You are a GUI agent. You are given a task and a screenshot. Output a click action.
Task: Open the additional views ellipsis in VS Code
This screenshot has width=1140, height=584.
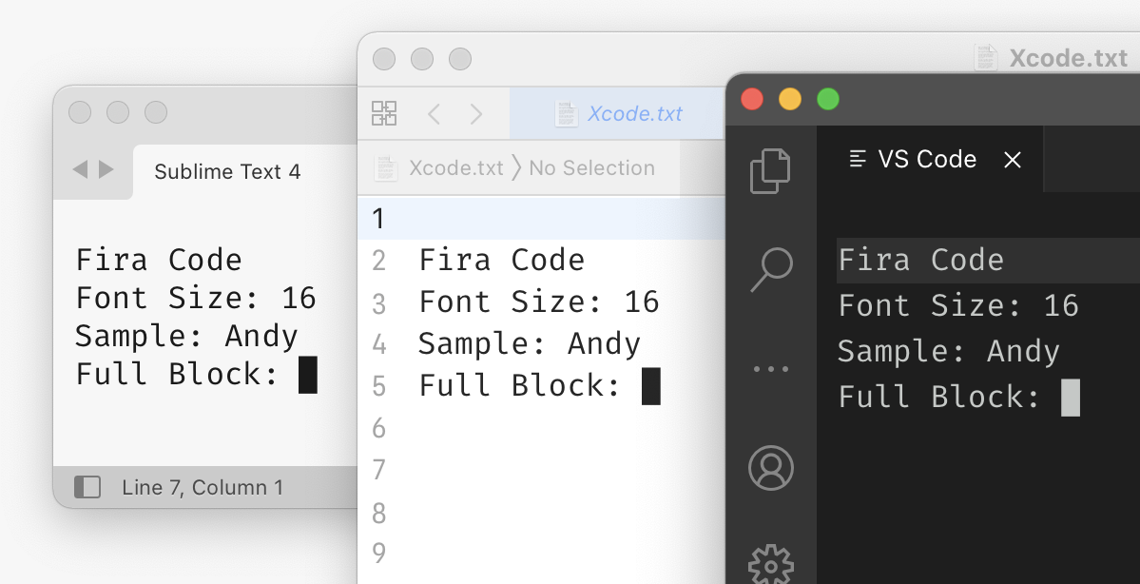click(770, 369)
